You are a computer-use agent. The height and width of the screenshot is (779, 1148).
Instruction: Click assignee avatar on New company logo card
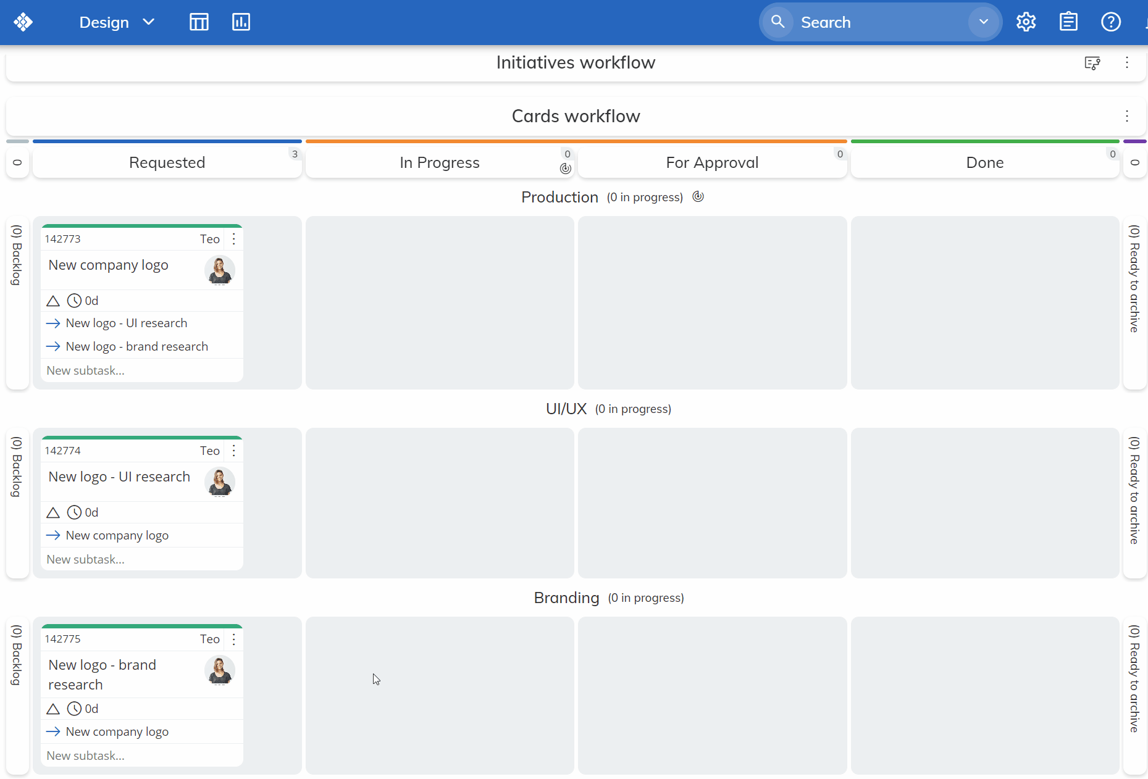point(219,270)
